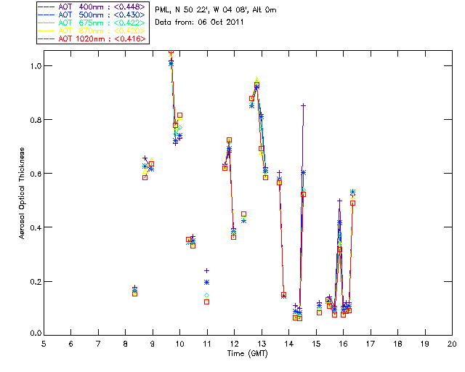The width and height of the screenshot is (465, 372).
Task: Click the 'Data from: 06 Oct 2011' text
Action: click(x=199, y=23)
